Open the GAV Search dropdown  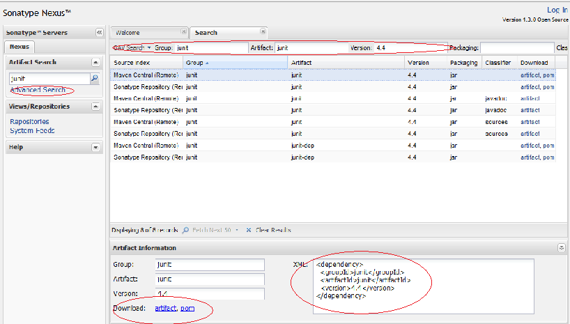point(132,47)
